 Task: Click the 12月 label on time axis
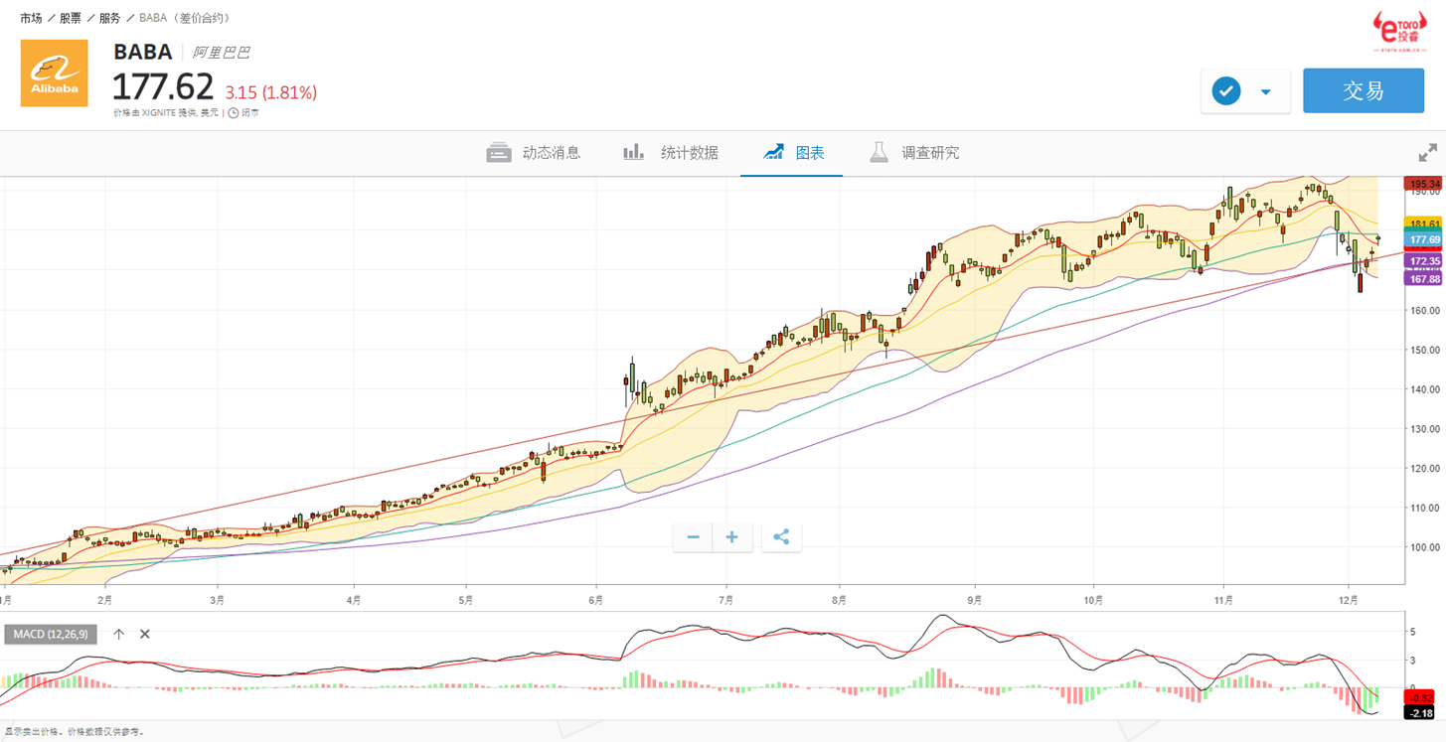tap(1349, 600)
